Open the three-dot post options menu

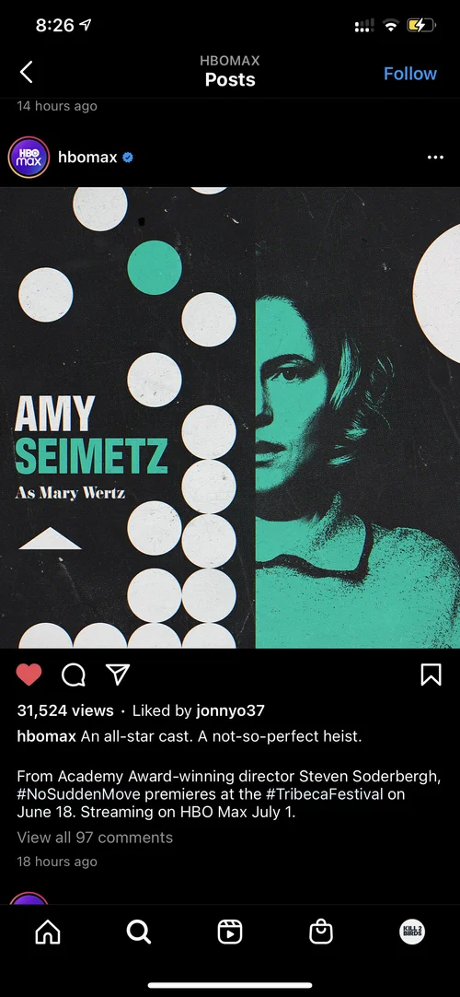(435, 157)
